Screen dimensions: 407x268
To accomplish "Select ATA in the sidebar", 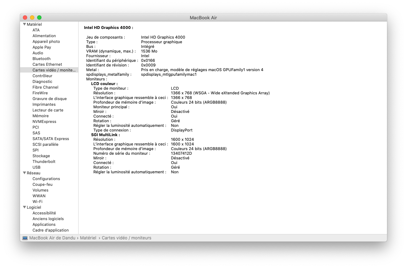I will pyautogui.click(x=36, y=30).
